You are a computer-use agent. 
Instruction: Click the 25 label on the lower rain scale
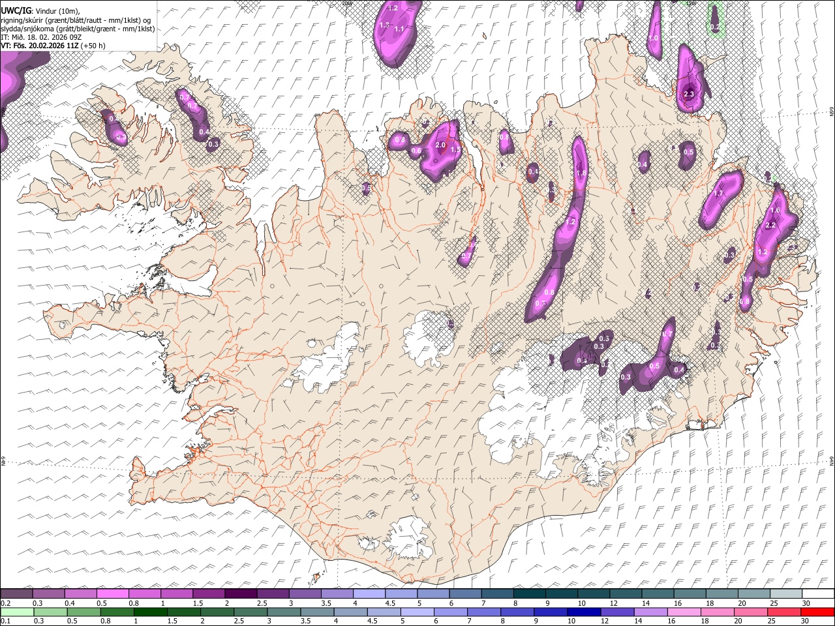pos(772,621)
